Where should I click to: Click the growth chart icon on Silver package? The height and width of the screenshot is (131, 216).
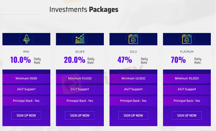click(80, 39)
